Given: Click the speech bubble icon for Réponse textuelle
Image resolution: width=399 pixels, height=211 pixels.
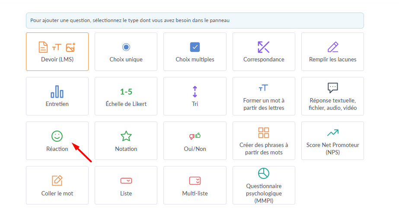Looking at the screenshot, I should click(x=333, y=88).
